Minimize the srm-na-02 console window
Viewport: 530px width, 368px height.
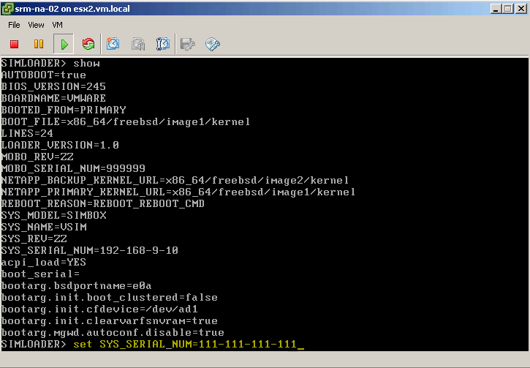496,9
